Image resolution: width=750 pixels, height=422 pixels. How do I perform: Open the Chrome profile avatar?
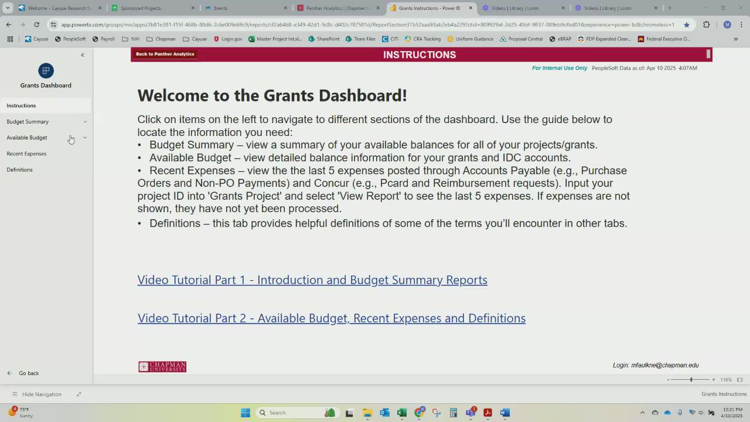[727, 25]
